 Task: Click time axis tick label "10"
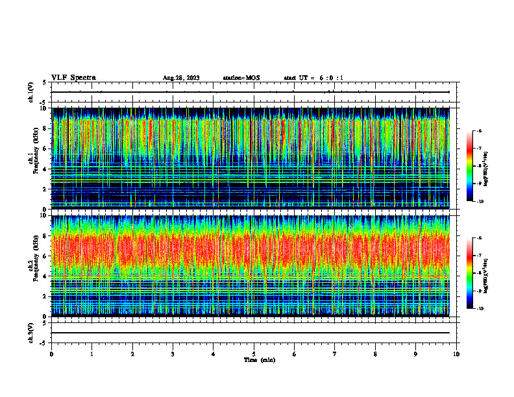click(456, 354)
